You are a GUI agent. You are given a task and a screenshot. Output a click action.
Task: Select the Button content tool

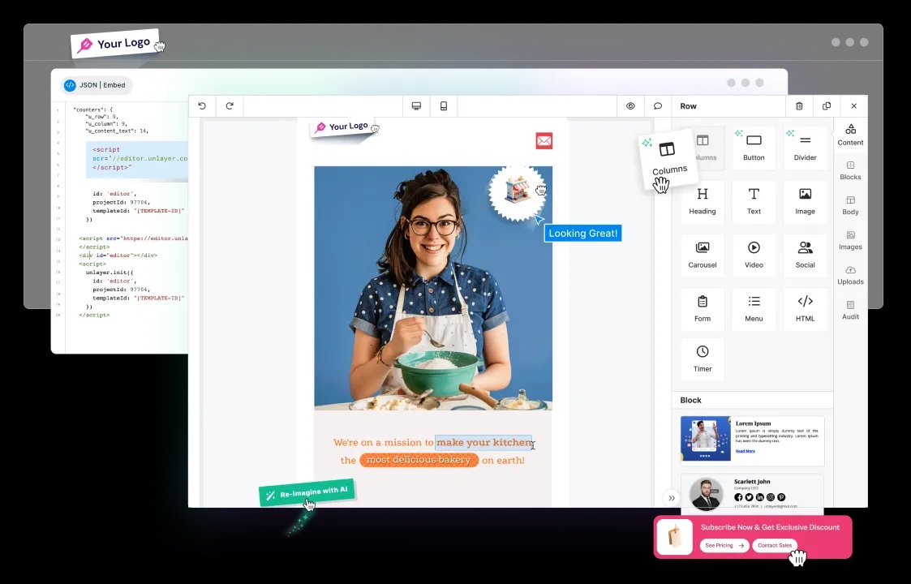point(754,148)
